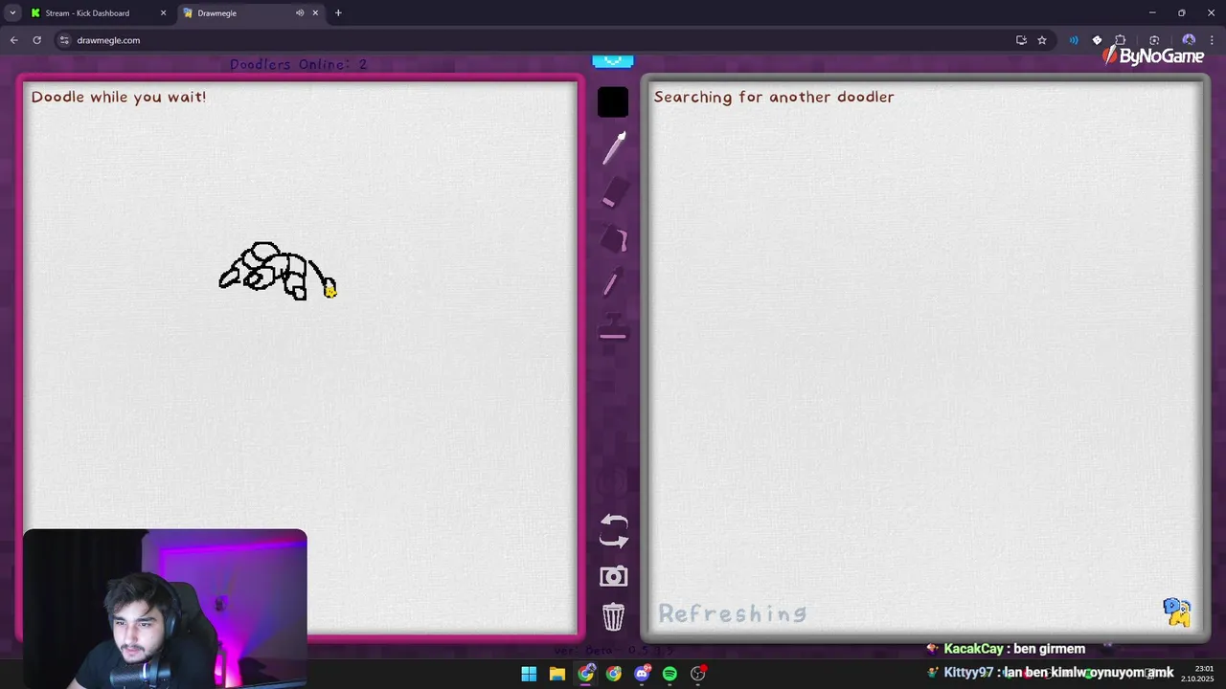Install app icon in address bar
The image size is (1226, 689).
coord(1021,40)
